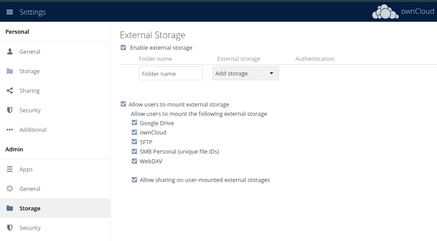Open the hamburger navigation menu
The width and height of the screenshot is (437, 241).
tap(10, 12)
